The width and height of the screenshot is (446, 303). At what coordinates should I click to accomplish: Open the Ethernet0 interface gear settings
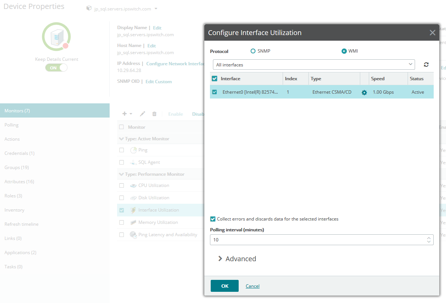364,93
